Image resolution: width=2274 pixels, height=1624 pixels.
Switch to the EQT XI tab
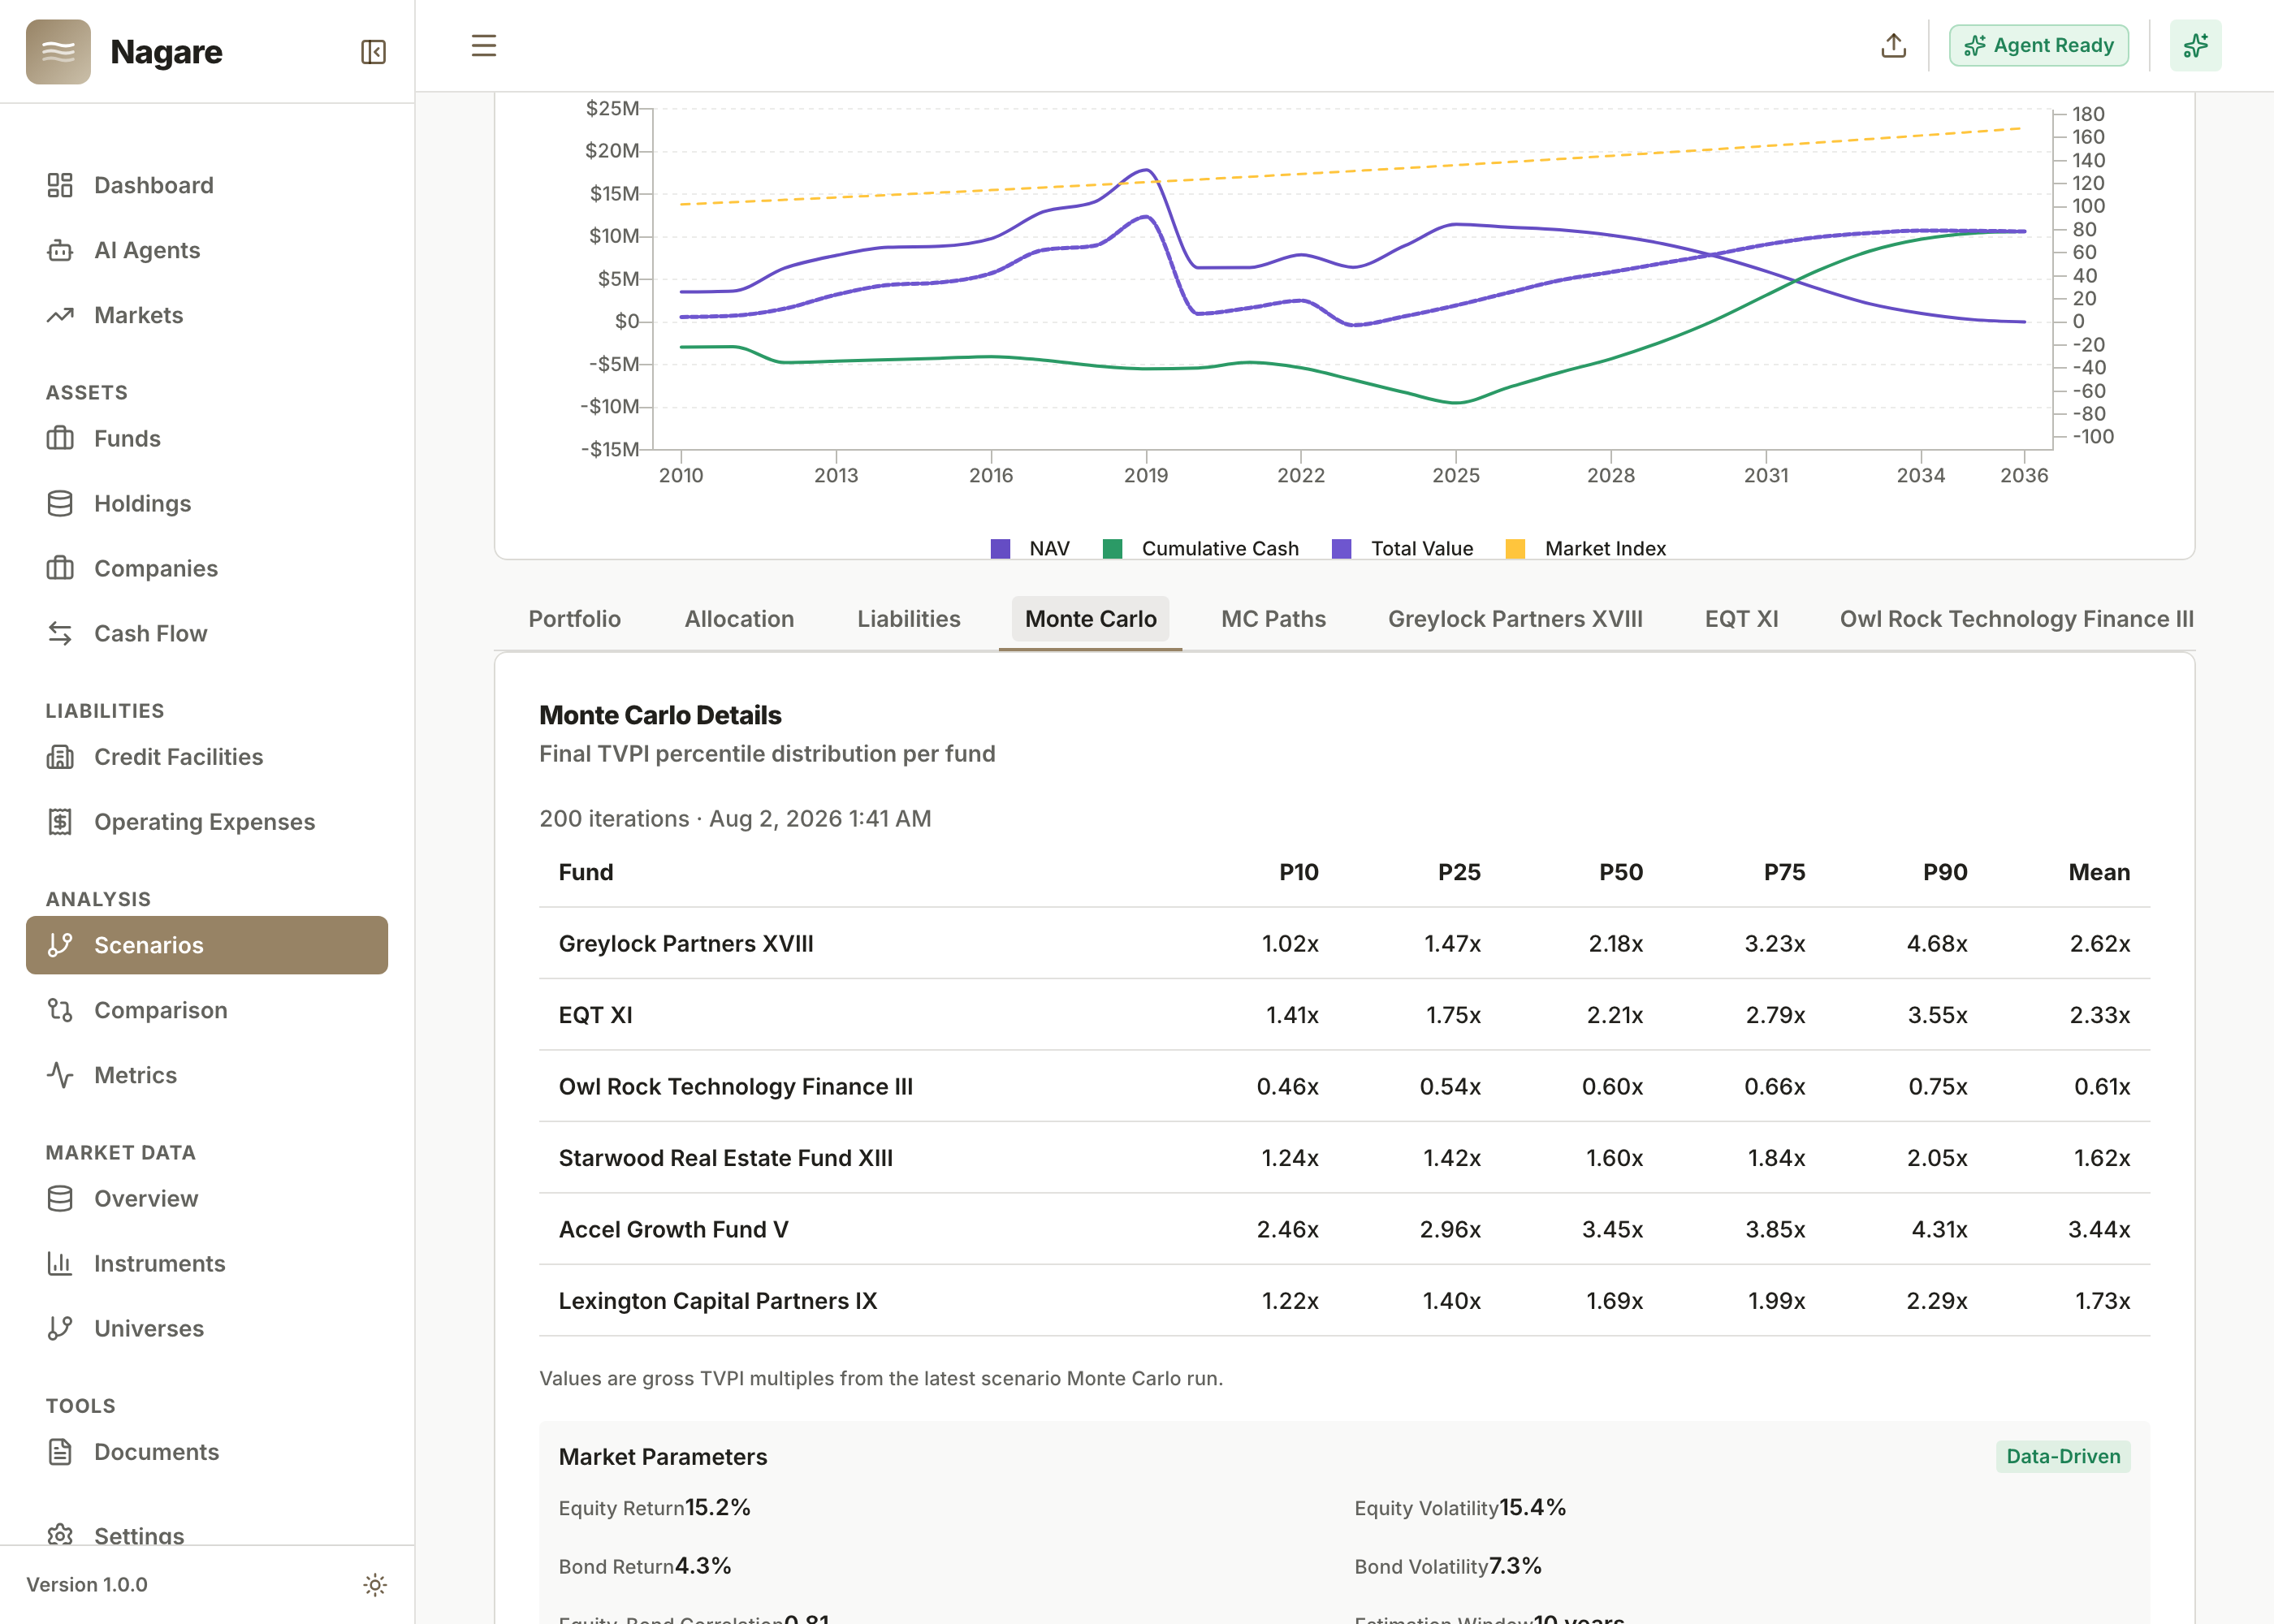point(1742,619)
